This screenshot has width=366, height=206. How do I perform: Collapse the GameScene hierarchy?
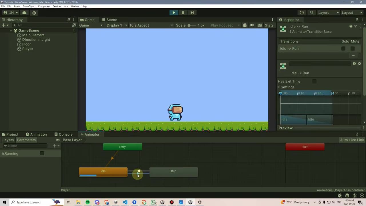11,31
